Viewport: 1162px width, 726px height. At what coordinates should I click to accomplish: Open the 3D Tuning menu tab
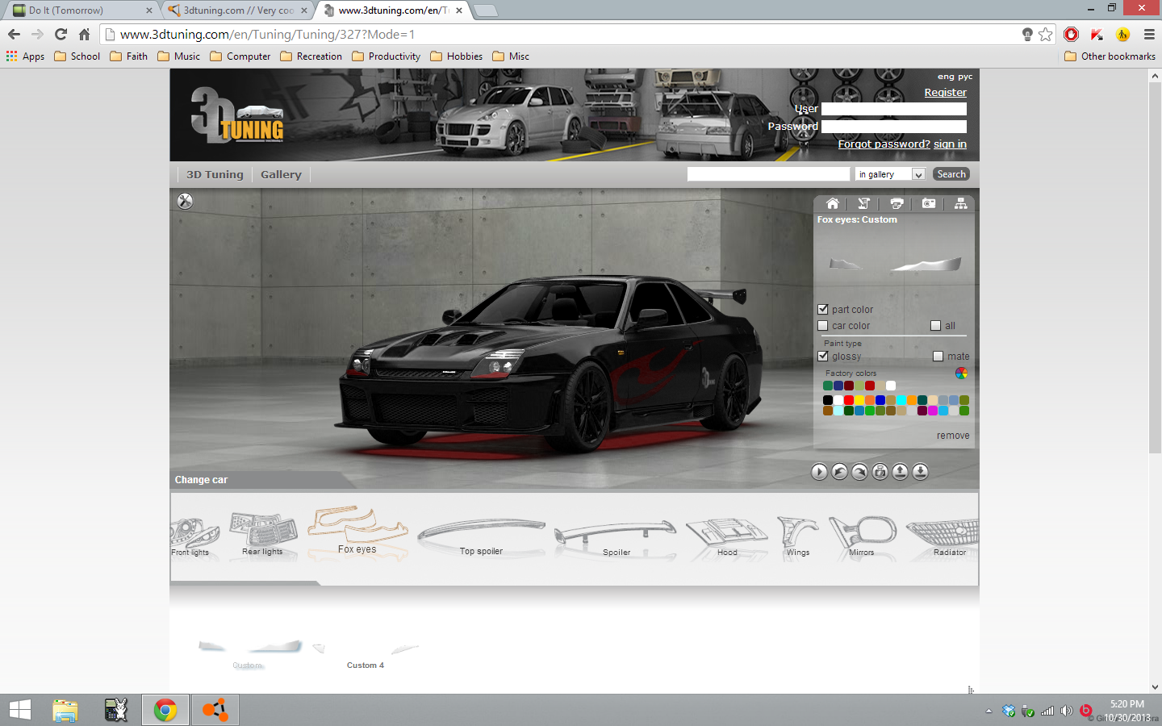(x=215, y=174)
